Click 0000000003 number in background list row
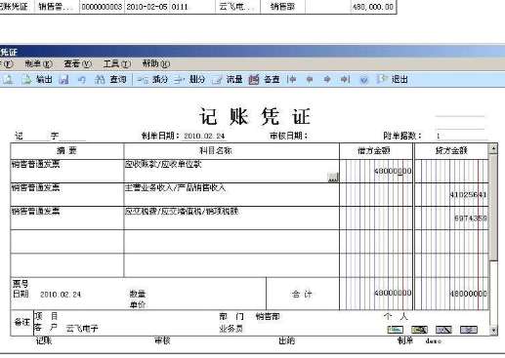Screen dimensions: 505x358 tap(102, 7)
